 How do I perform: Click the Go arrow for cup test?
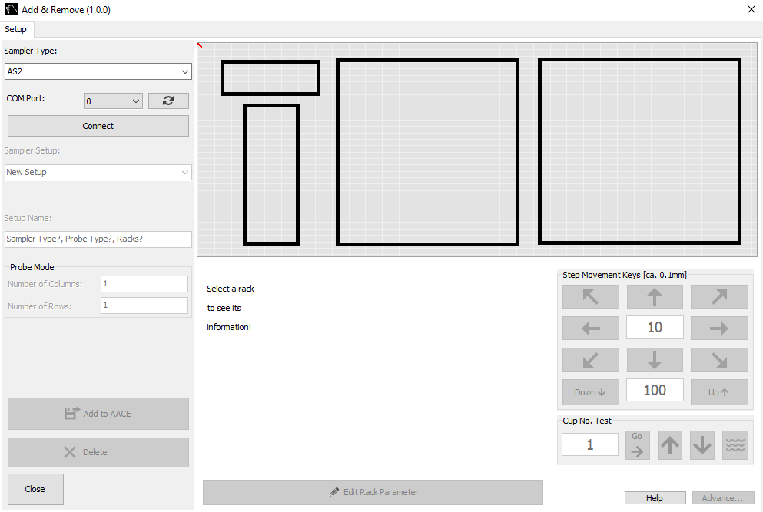[x=637, y=445]
